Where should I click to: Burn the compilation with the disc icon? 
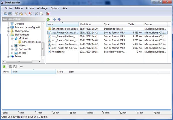tap(16, 14)
